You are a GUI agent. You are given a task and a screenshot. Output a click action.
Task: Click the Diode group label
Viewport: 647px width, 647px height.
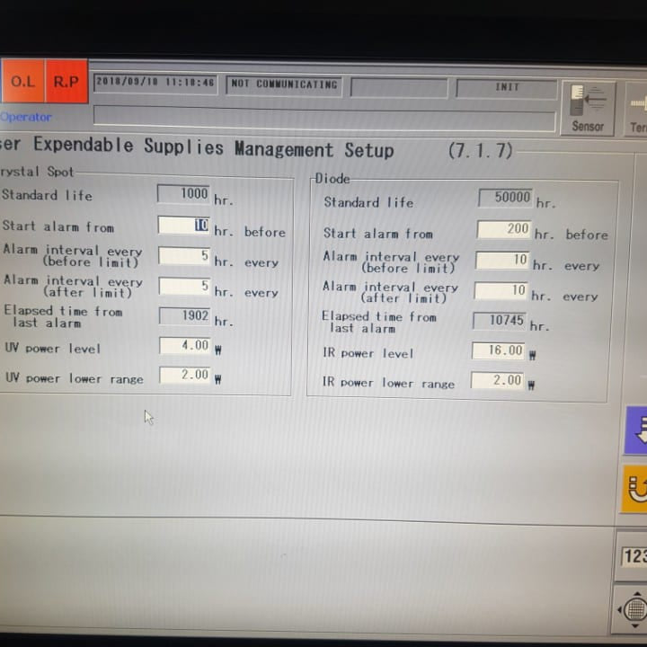[x=332, y=179]
